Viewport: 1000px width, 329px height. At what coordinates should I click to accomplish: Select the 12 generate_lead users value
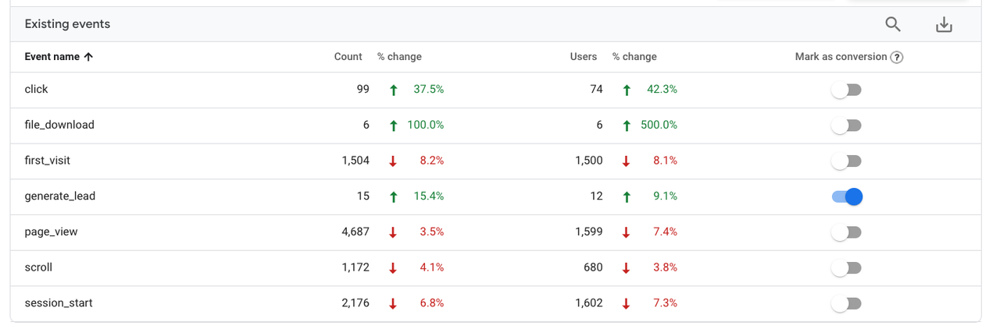pos(597,196)
